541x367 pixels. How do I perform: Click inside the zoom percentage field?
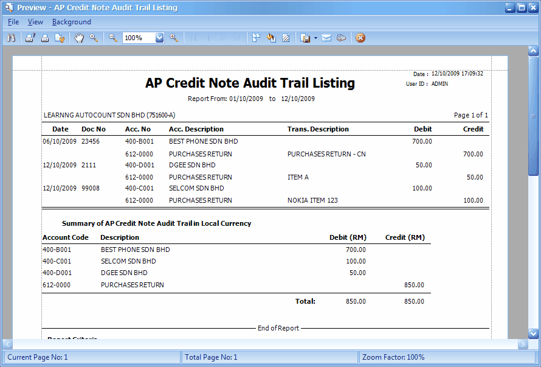[139, 38]
